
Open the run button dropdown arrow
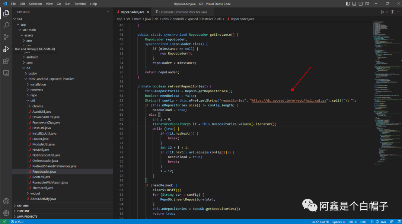pos(387,12)
